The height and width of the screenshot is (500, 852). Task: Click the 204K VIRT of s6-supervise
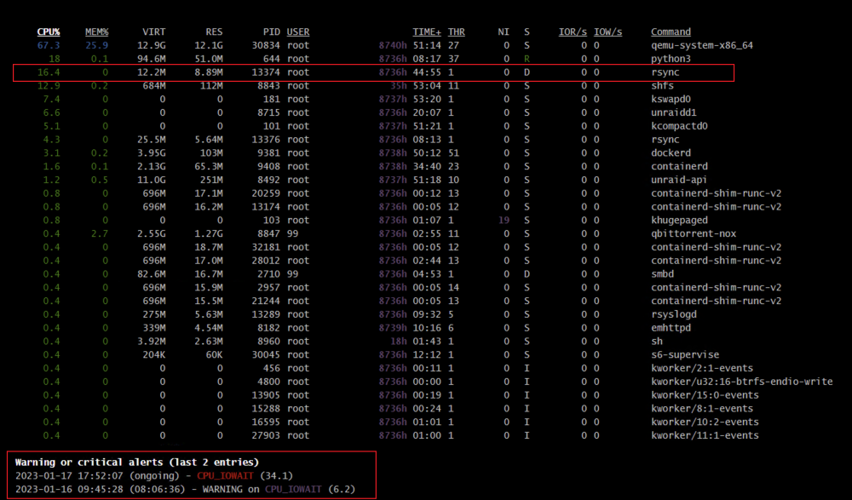pos(153,355)
